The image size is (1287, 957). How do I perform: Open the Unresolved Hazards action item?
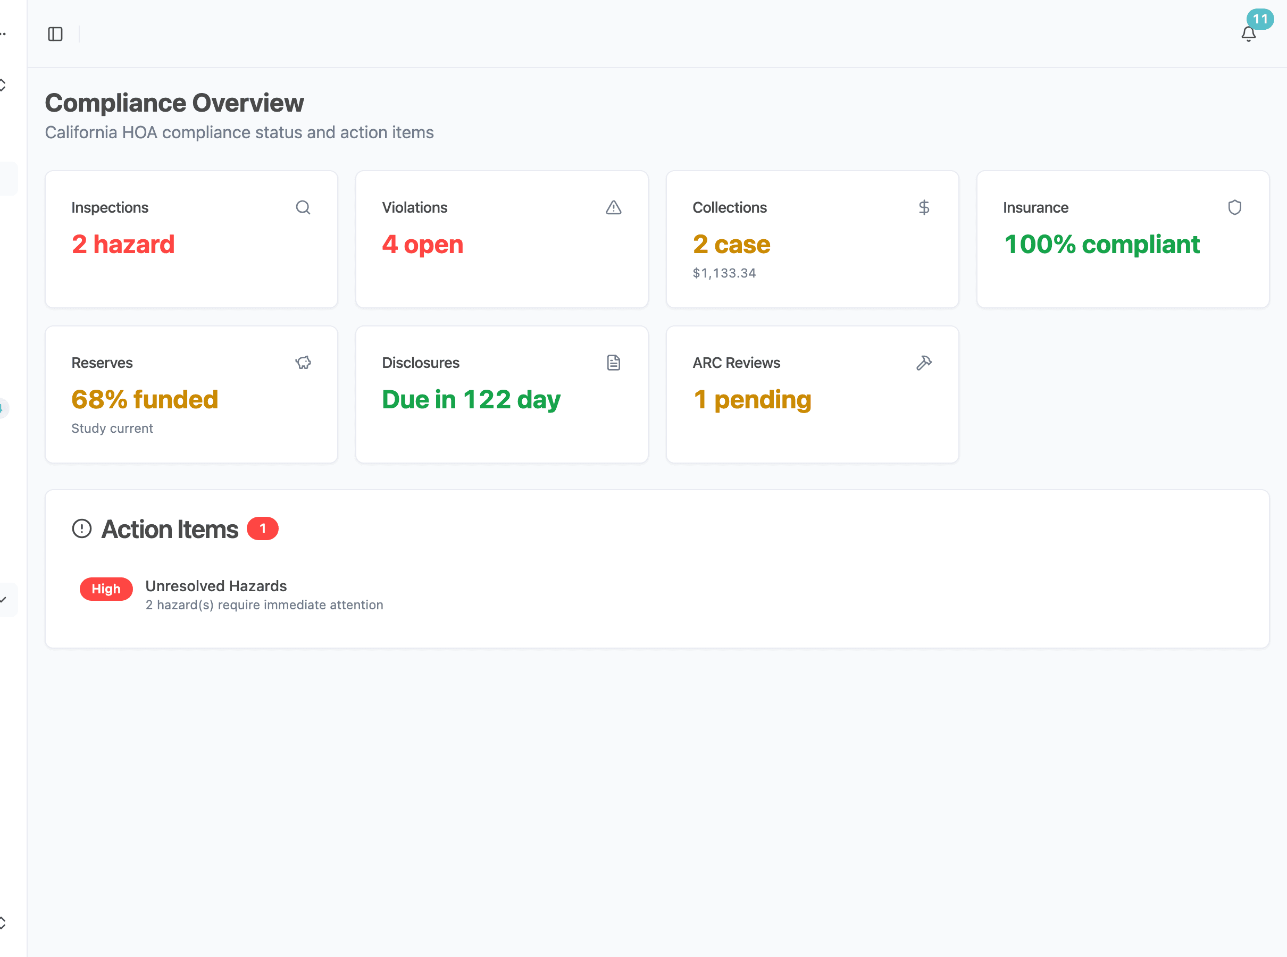216,586
